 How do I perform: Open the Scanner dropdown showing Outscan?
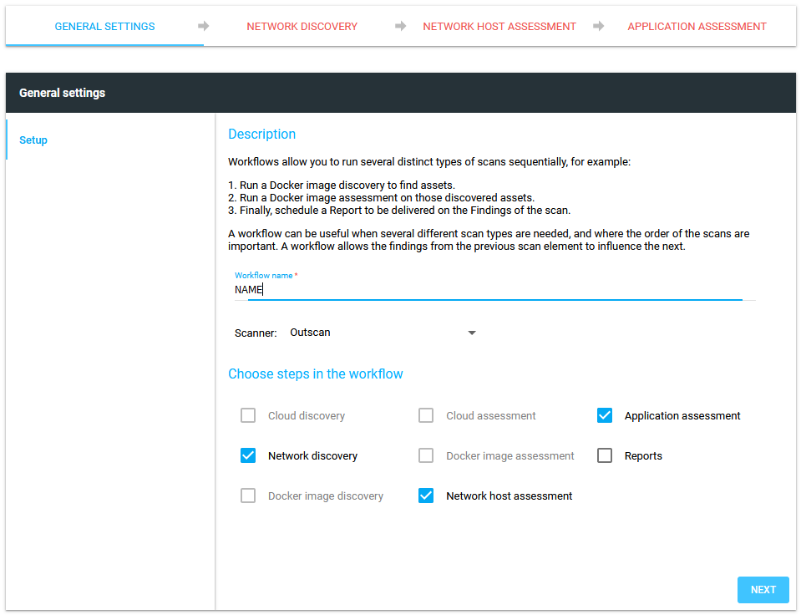tap(472, 332)
